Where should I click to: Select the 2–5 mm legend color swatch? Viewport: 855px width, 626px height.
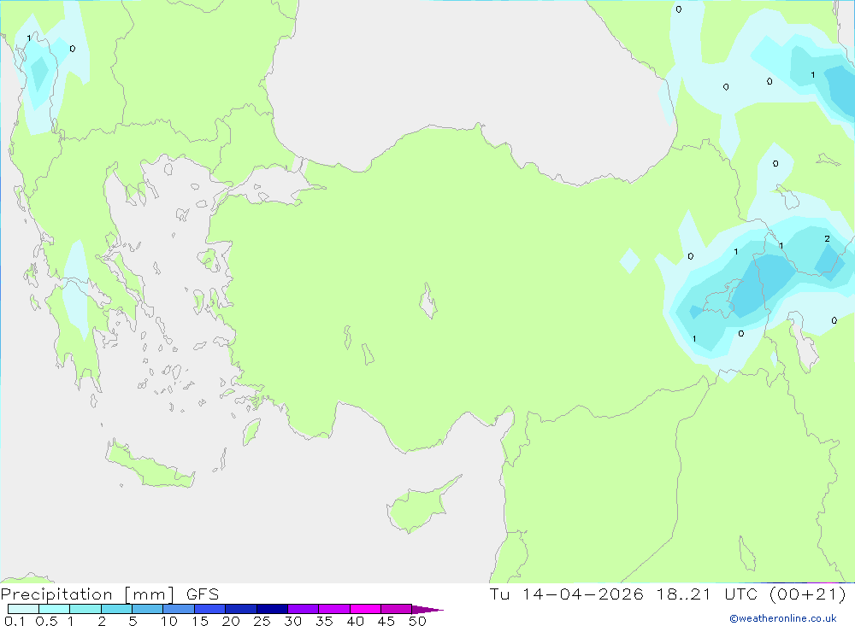[x=116, y=609]
